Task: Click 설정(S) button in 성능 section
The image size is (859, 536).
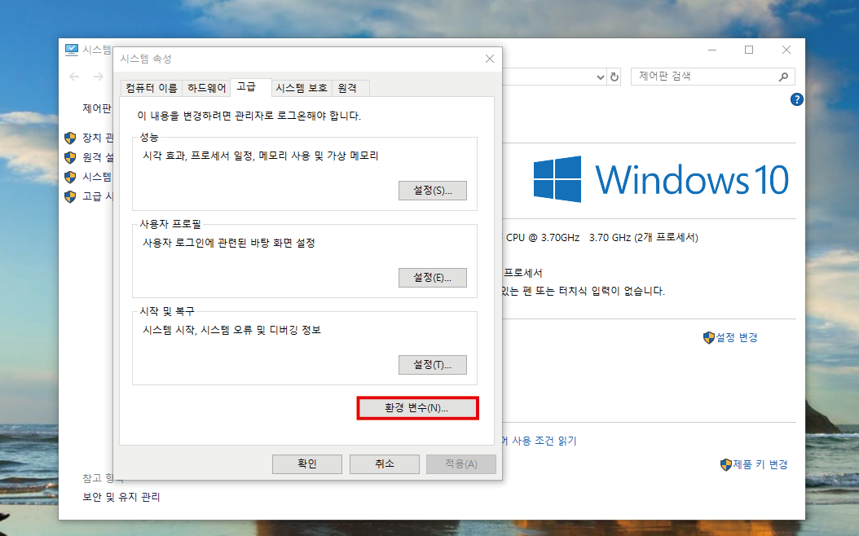Action: [x=432, y=191]
